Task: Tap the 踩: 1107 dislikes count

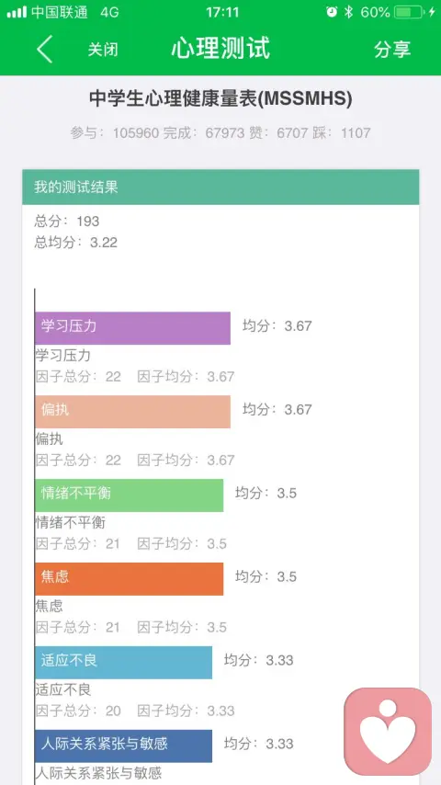Action: [342, 132]
